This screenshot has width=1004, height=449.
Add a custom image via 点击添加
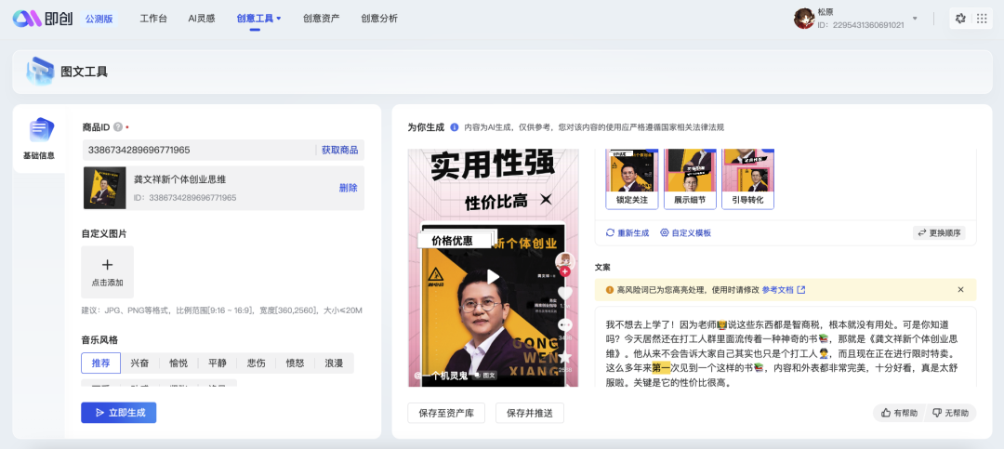pyautogui.click(x=108, y=271)
